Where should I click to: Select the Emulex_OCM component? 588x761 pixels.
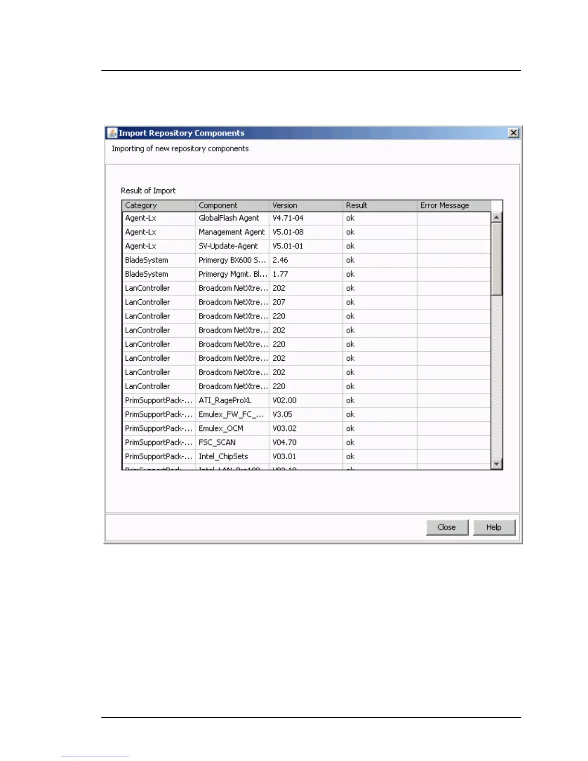(x=232, y=428)
